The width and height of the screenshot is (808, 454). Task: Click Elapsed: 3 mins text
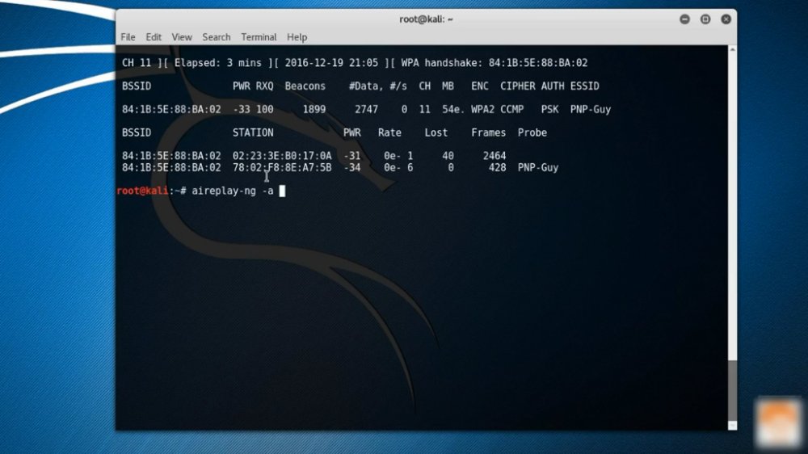[218, 63]
